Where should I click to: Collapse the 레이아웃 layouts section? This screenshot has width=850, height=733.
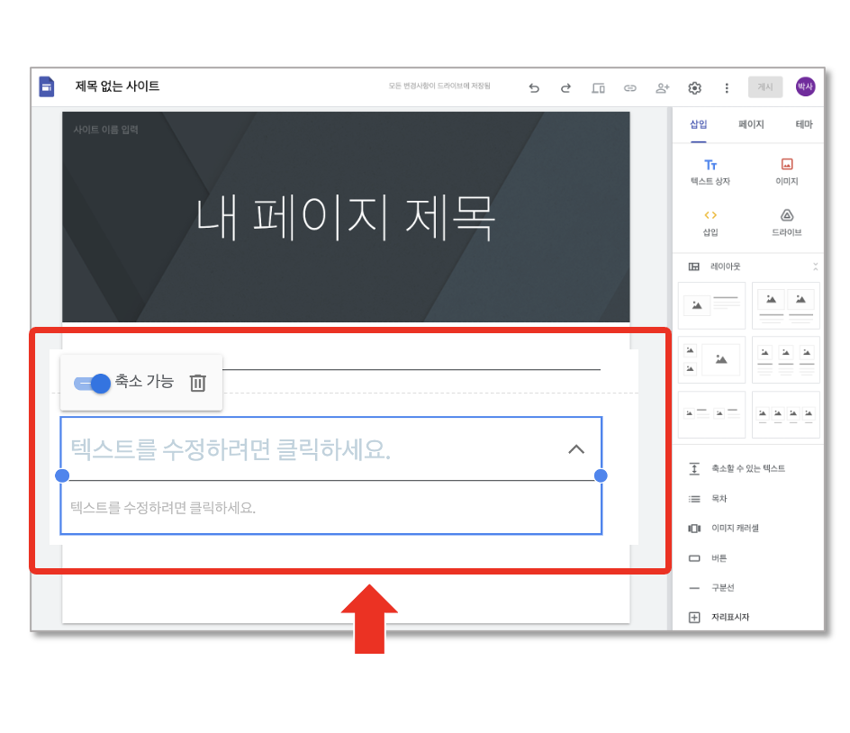[815, 267]
